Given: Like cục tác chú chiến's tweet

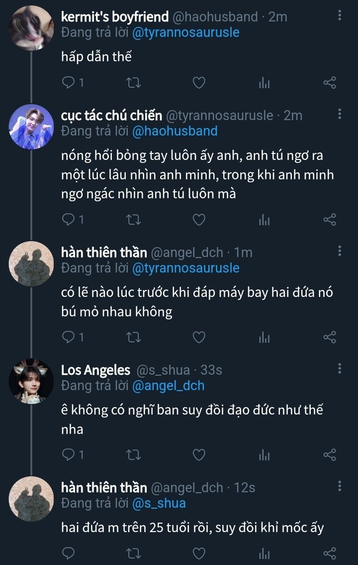Looking at the screenshot, I should (x=199, y=219).
